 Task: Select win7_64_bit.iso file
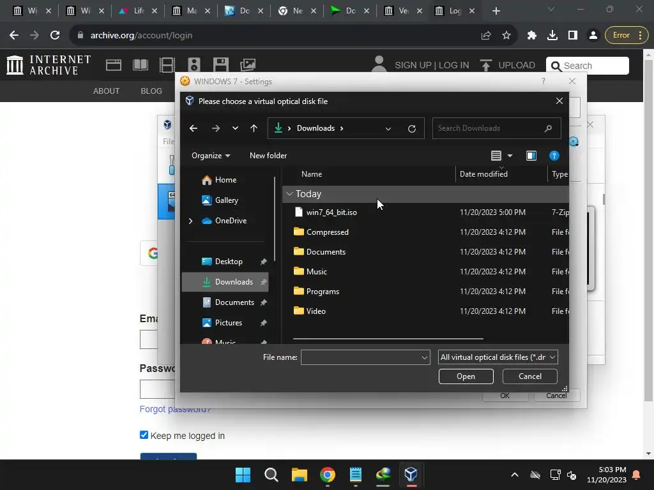tap(331, 212)
